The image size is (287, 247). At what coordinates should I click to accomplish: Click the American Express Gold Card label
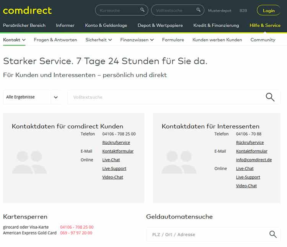(29, 233)
